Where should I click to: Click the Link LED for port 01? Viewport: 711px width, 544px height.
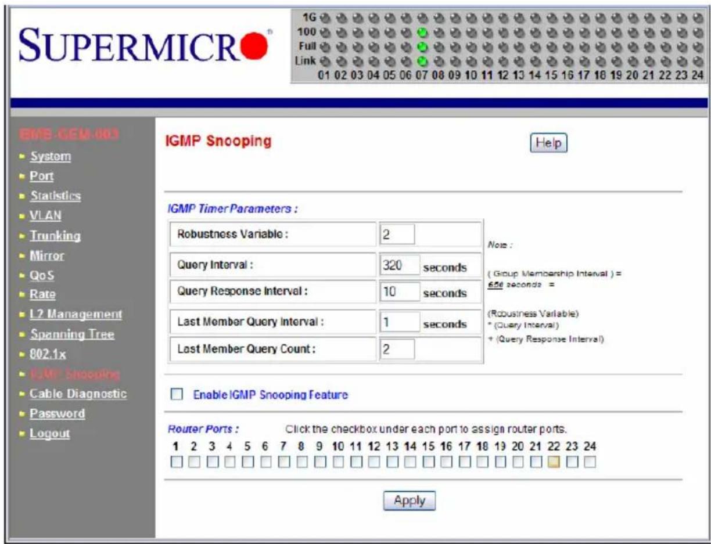click(325, 60)
